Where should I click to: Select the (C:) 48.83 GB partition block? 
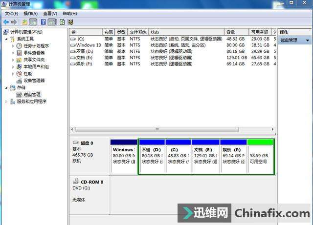point(178,157)
